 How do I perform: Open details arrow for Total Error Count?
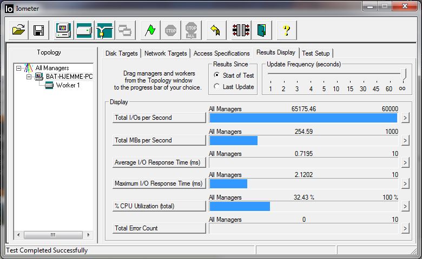[405, 228]
